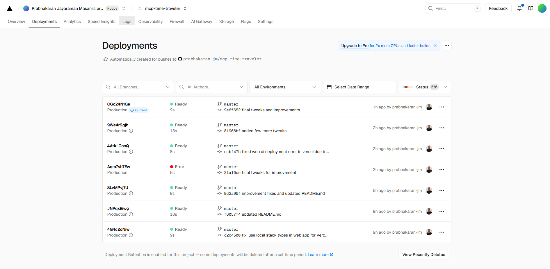This screenshot has width=550, height=269.
Task: Open the deployments page more options menu
Action: 447,46
